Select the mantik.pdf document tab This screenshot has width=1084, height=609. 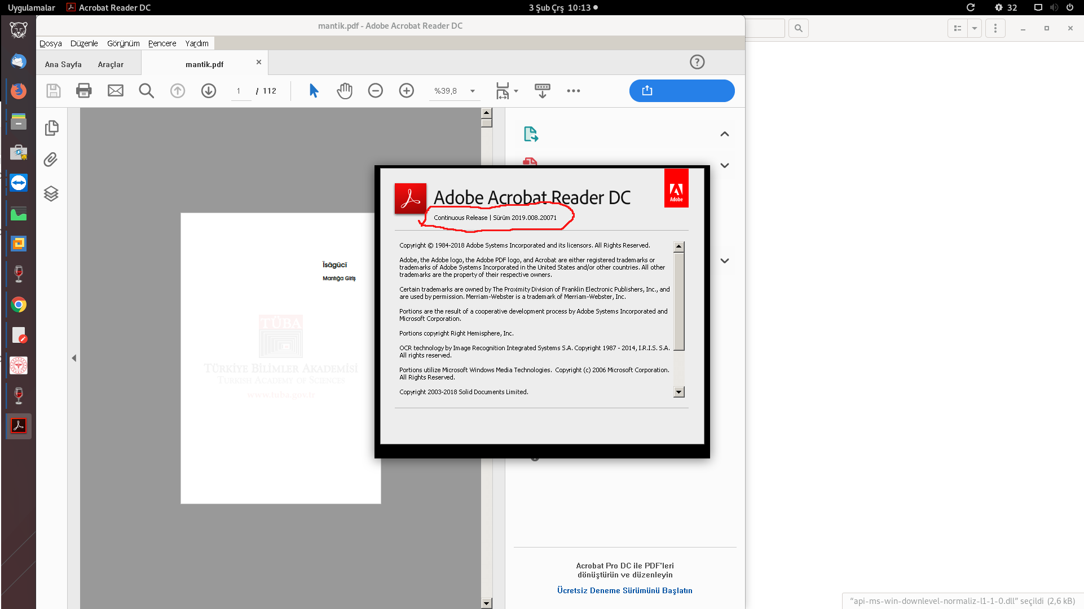[x=205, y=64]
